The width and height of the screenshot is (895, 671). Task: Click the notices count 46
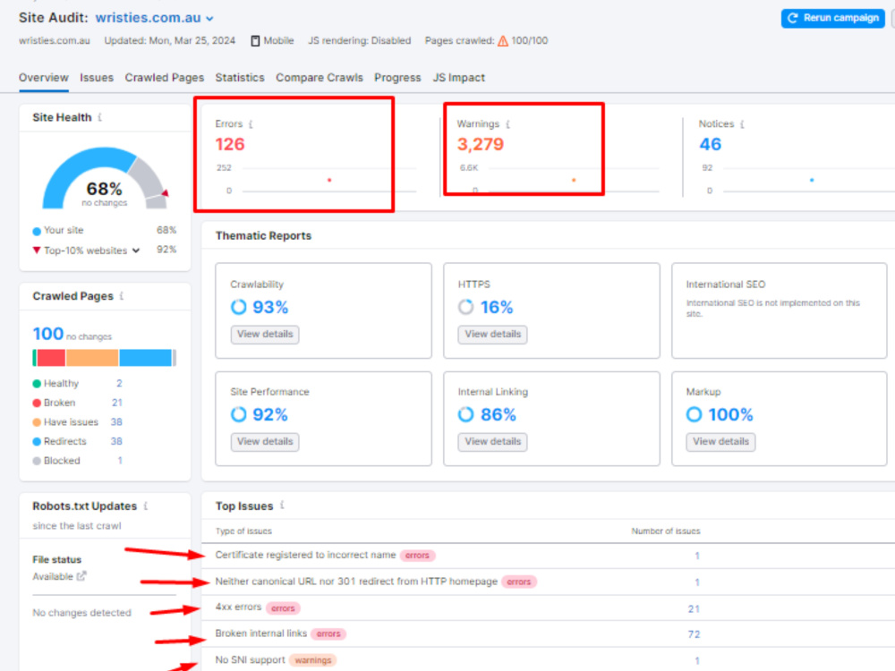point(710,144)
